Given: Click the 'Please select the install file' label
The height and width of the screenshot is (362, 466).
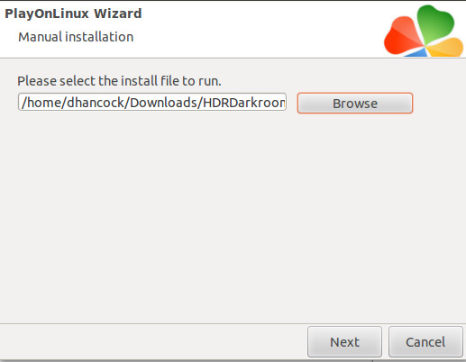Looking at the screenshot, I should pos(119,81).
